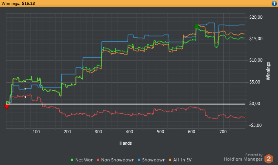Click the red downward triangle lowest-point marker
278x165 pixels.
point(7,107)
